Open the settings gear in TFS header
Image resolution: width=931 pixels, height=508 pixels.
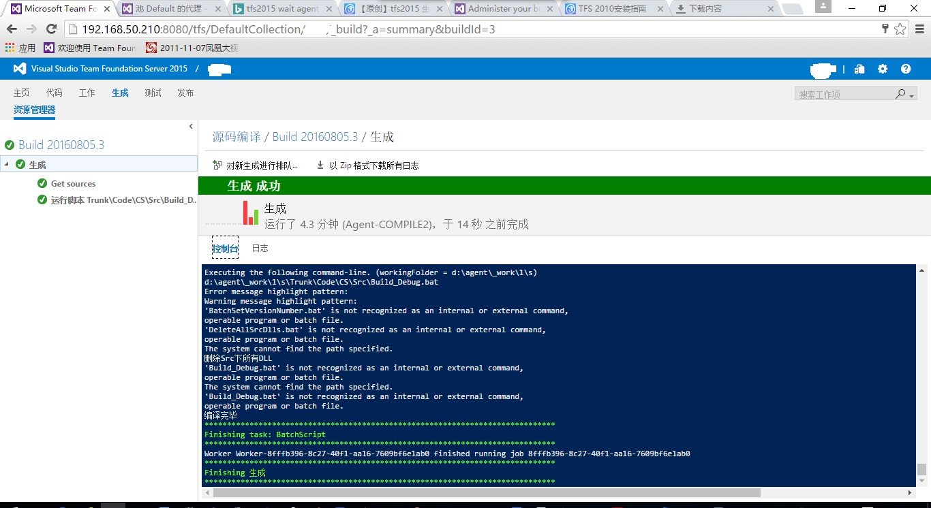tap(883, 69)
